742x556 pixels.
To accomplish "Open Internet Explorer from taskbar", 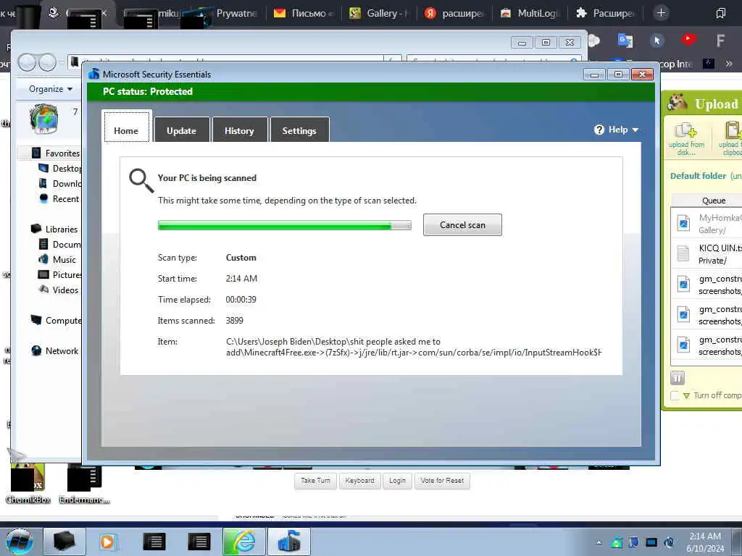I will click(x=245, y=542).
